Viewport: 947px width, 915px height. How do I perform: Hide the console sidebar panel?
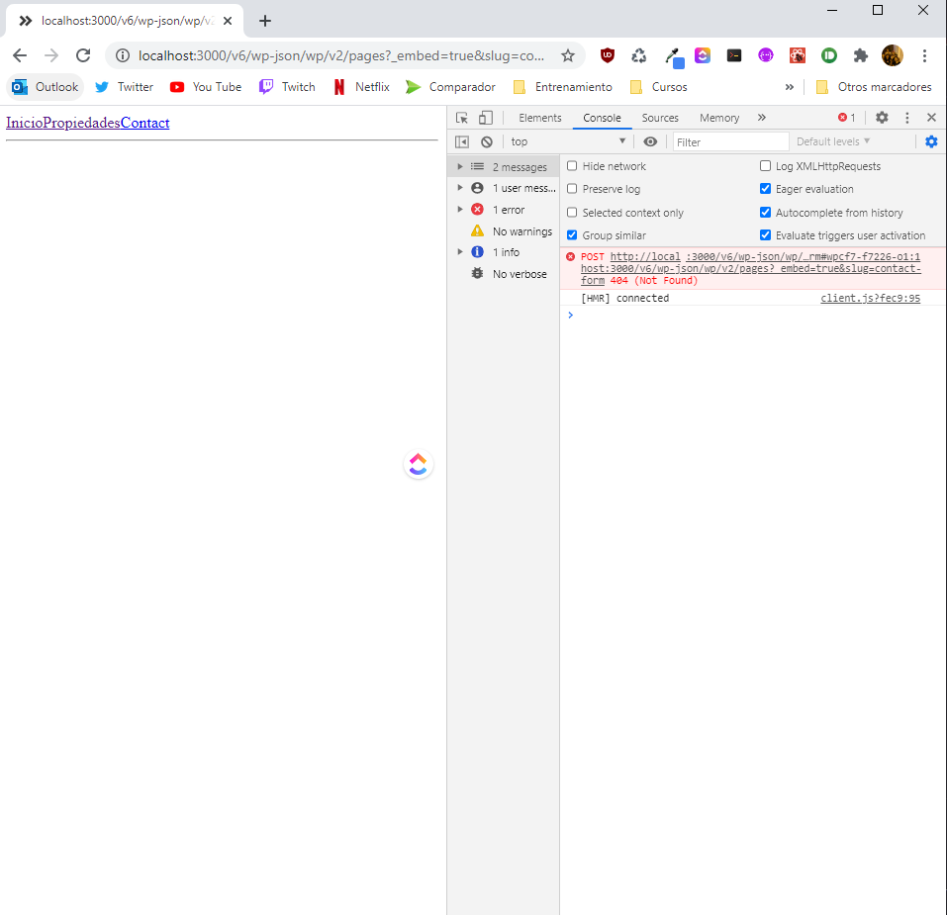(x=462, y=141)
